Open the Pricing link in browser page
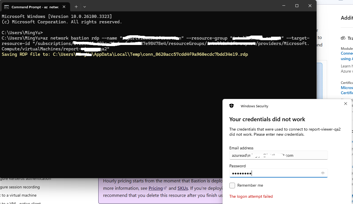Screen dimensions: 353x204 pyautogui.click(x=158, y=188)
